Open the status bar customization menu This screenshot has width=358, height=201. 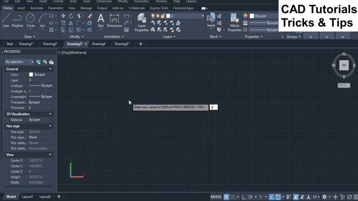click(356, 197)
